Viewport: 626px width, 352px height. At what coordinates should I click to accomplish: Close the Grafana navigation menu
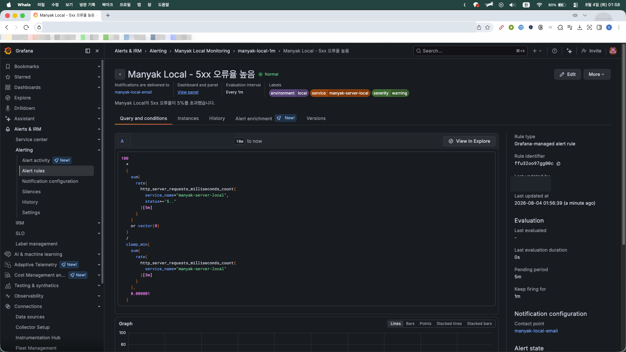pos(97,51)
